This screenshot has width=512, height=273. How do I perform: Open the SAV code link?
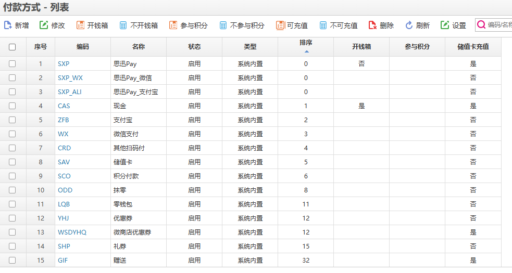click(x=64, y=162)
